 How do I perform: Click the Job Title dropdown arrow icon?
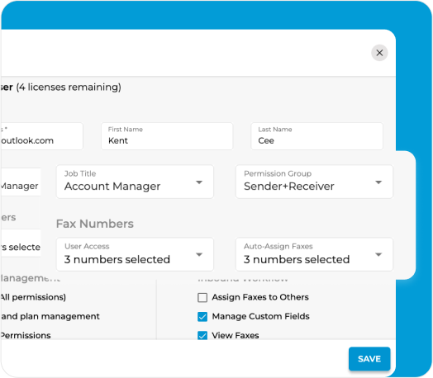coord(199,182)
